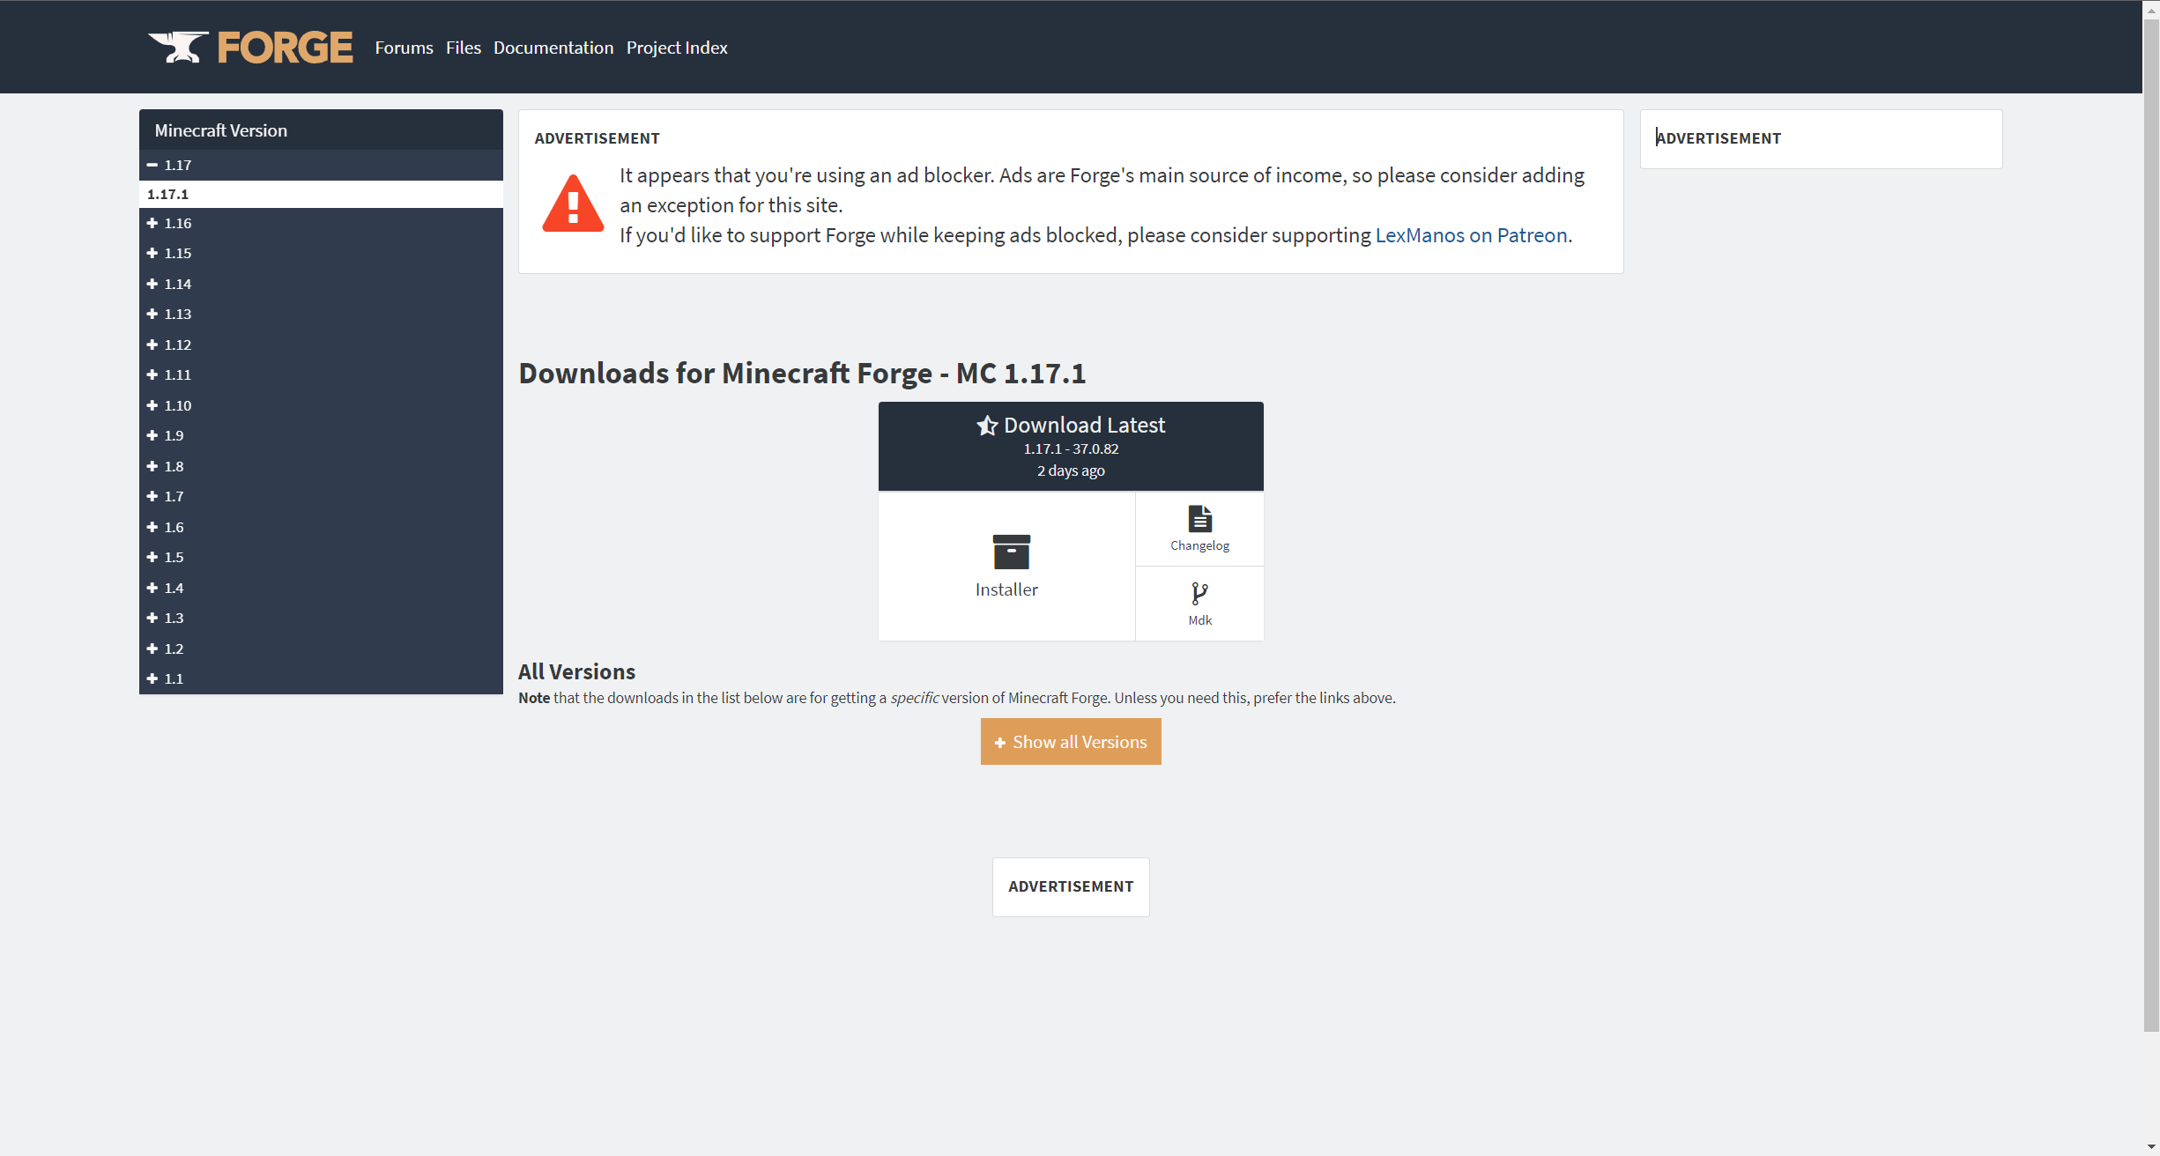
Task: Open the Forums nav link
Action: (404, 48)
